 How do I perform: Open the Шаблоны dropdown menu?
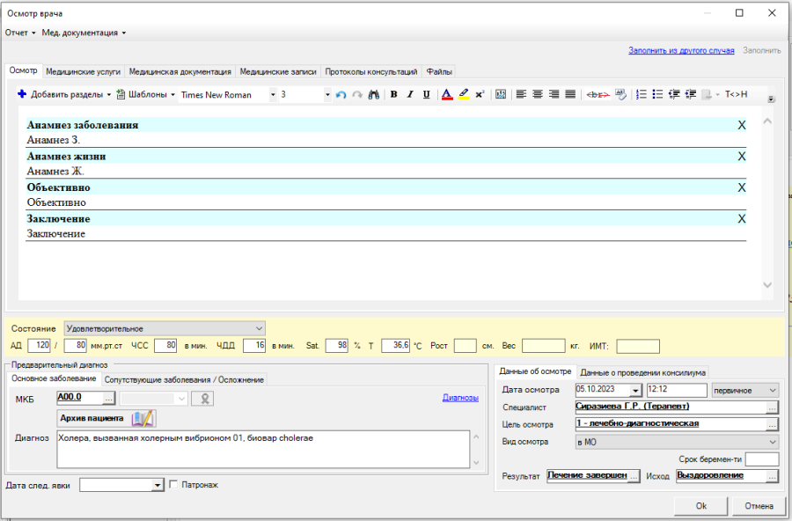[x=145, y=94]
